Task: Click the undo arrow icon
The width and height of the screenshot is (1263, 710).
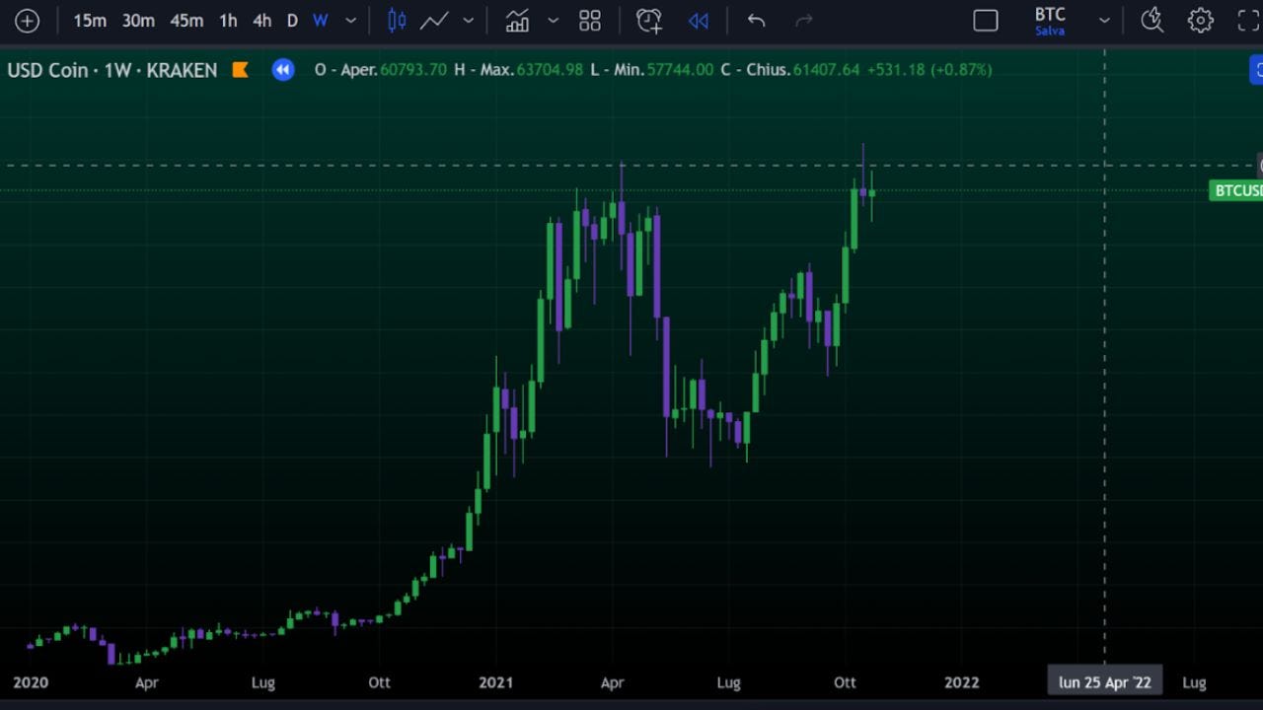Action: pyautogui.click(x=756, y=20)
